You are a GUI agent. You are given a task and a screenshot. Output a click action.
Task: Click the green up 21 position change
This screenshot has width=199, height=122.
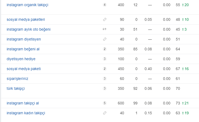click(185, 103)
